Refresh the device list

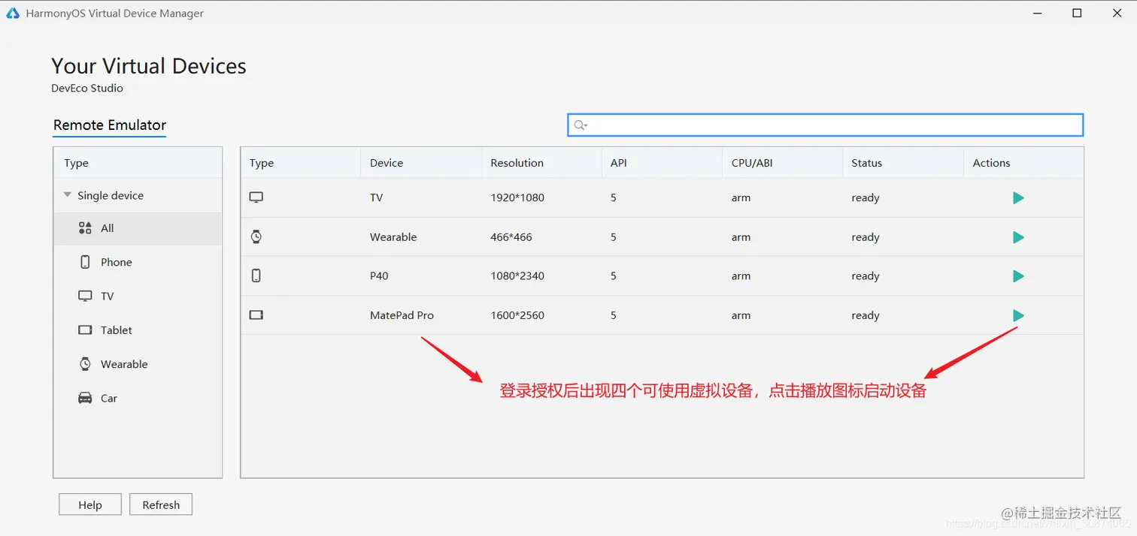pos(161,505)
